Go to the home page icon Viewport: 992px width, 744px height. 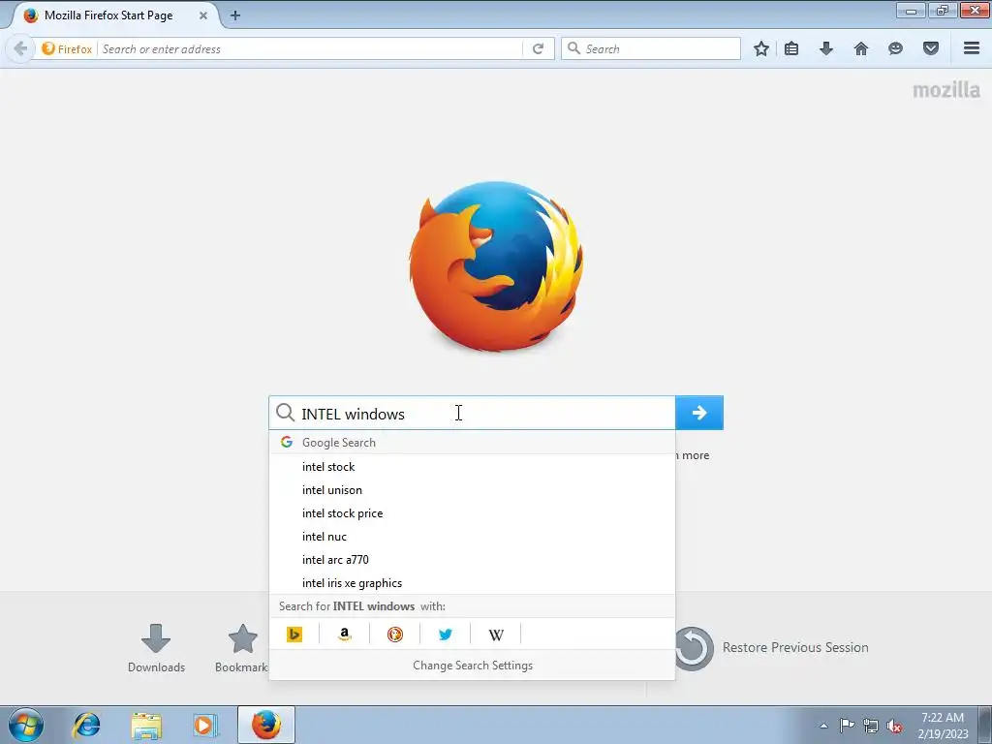(x=861, y=48)
